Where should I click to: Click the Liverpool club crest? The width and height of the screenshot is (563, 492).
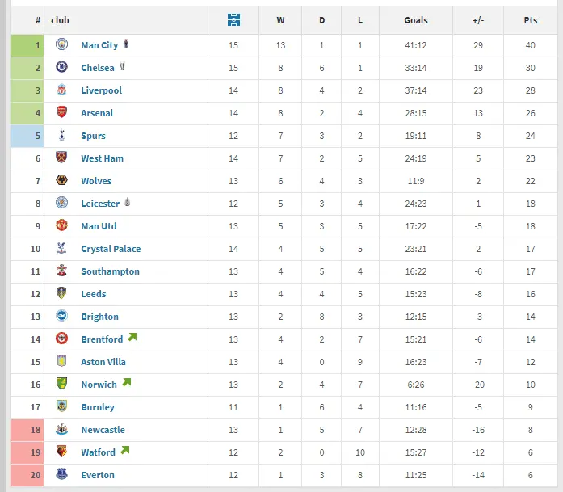(62, 90)
